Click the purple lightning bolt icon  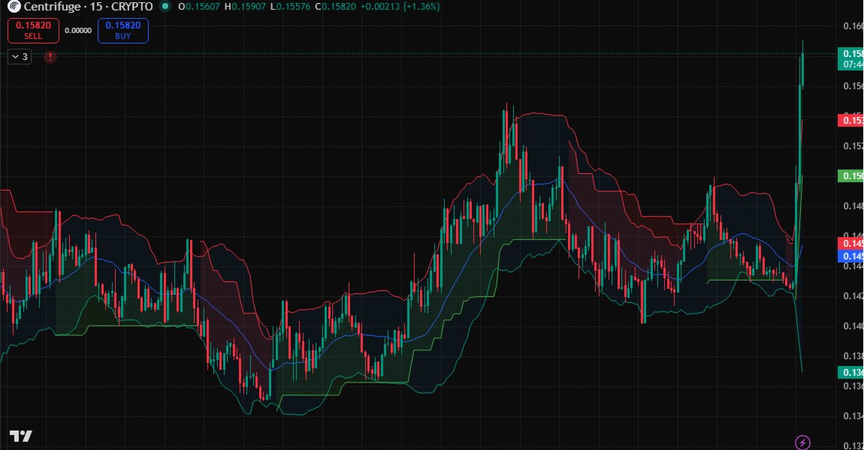[x=802, y=442]
